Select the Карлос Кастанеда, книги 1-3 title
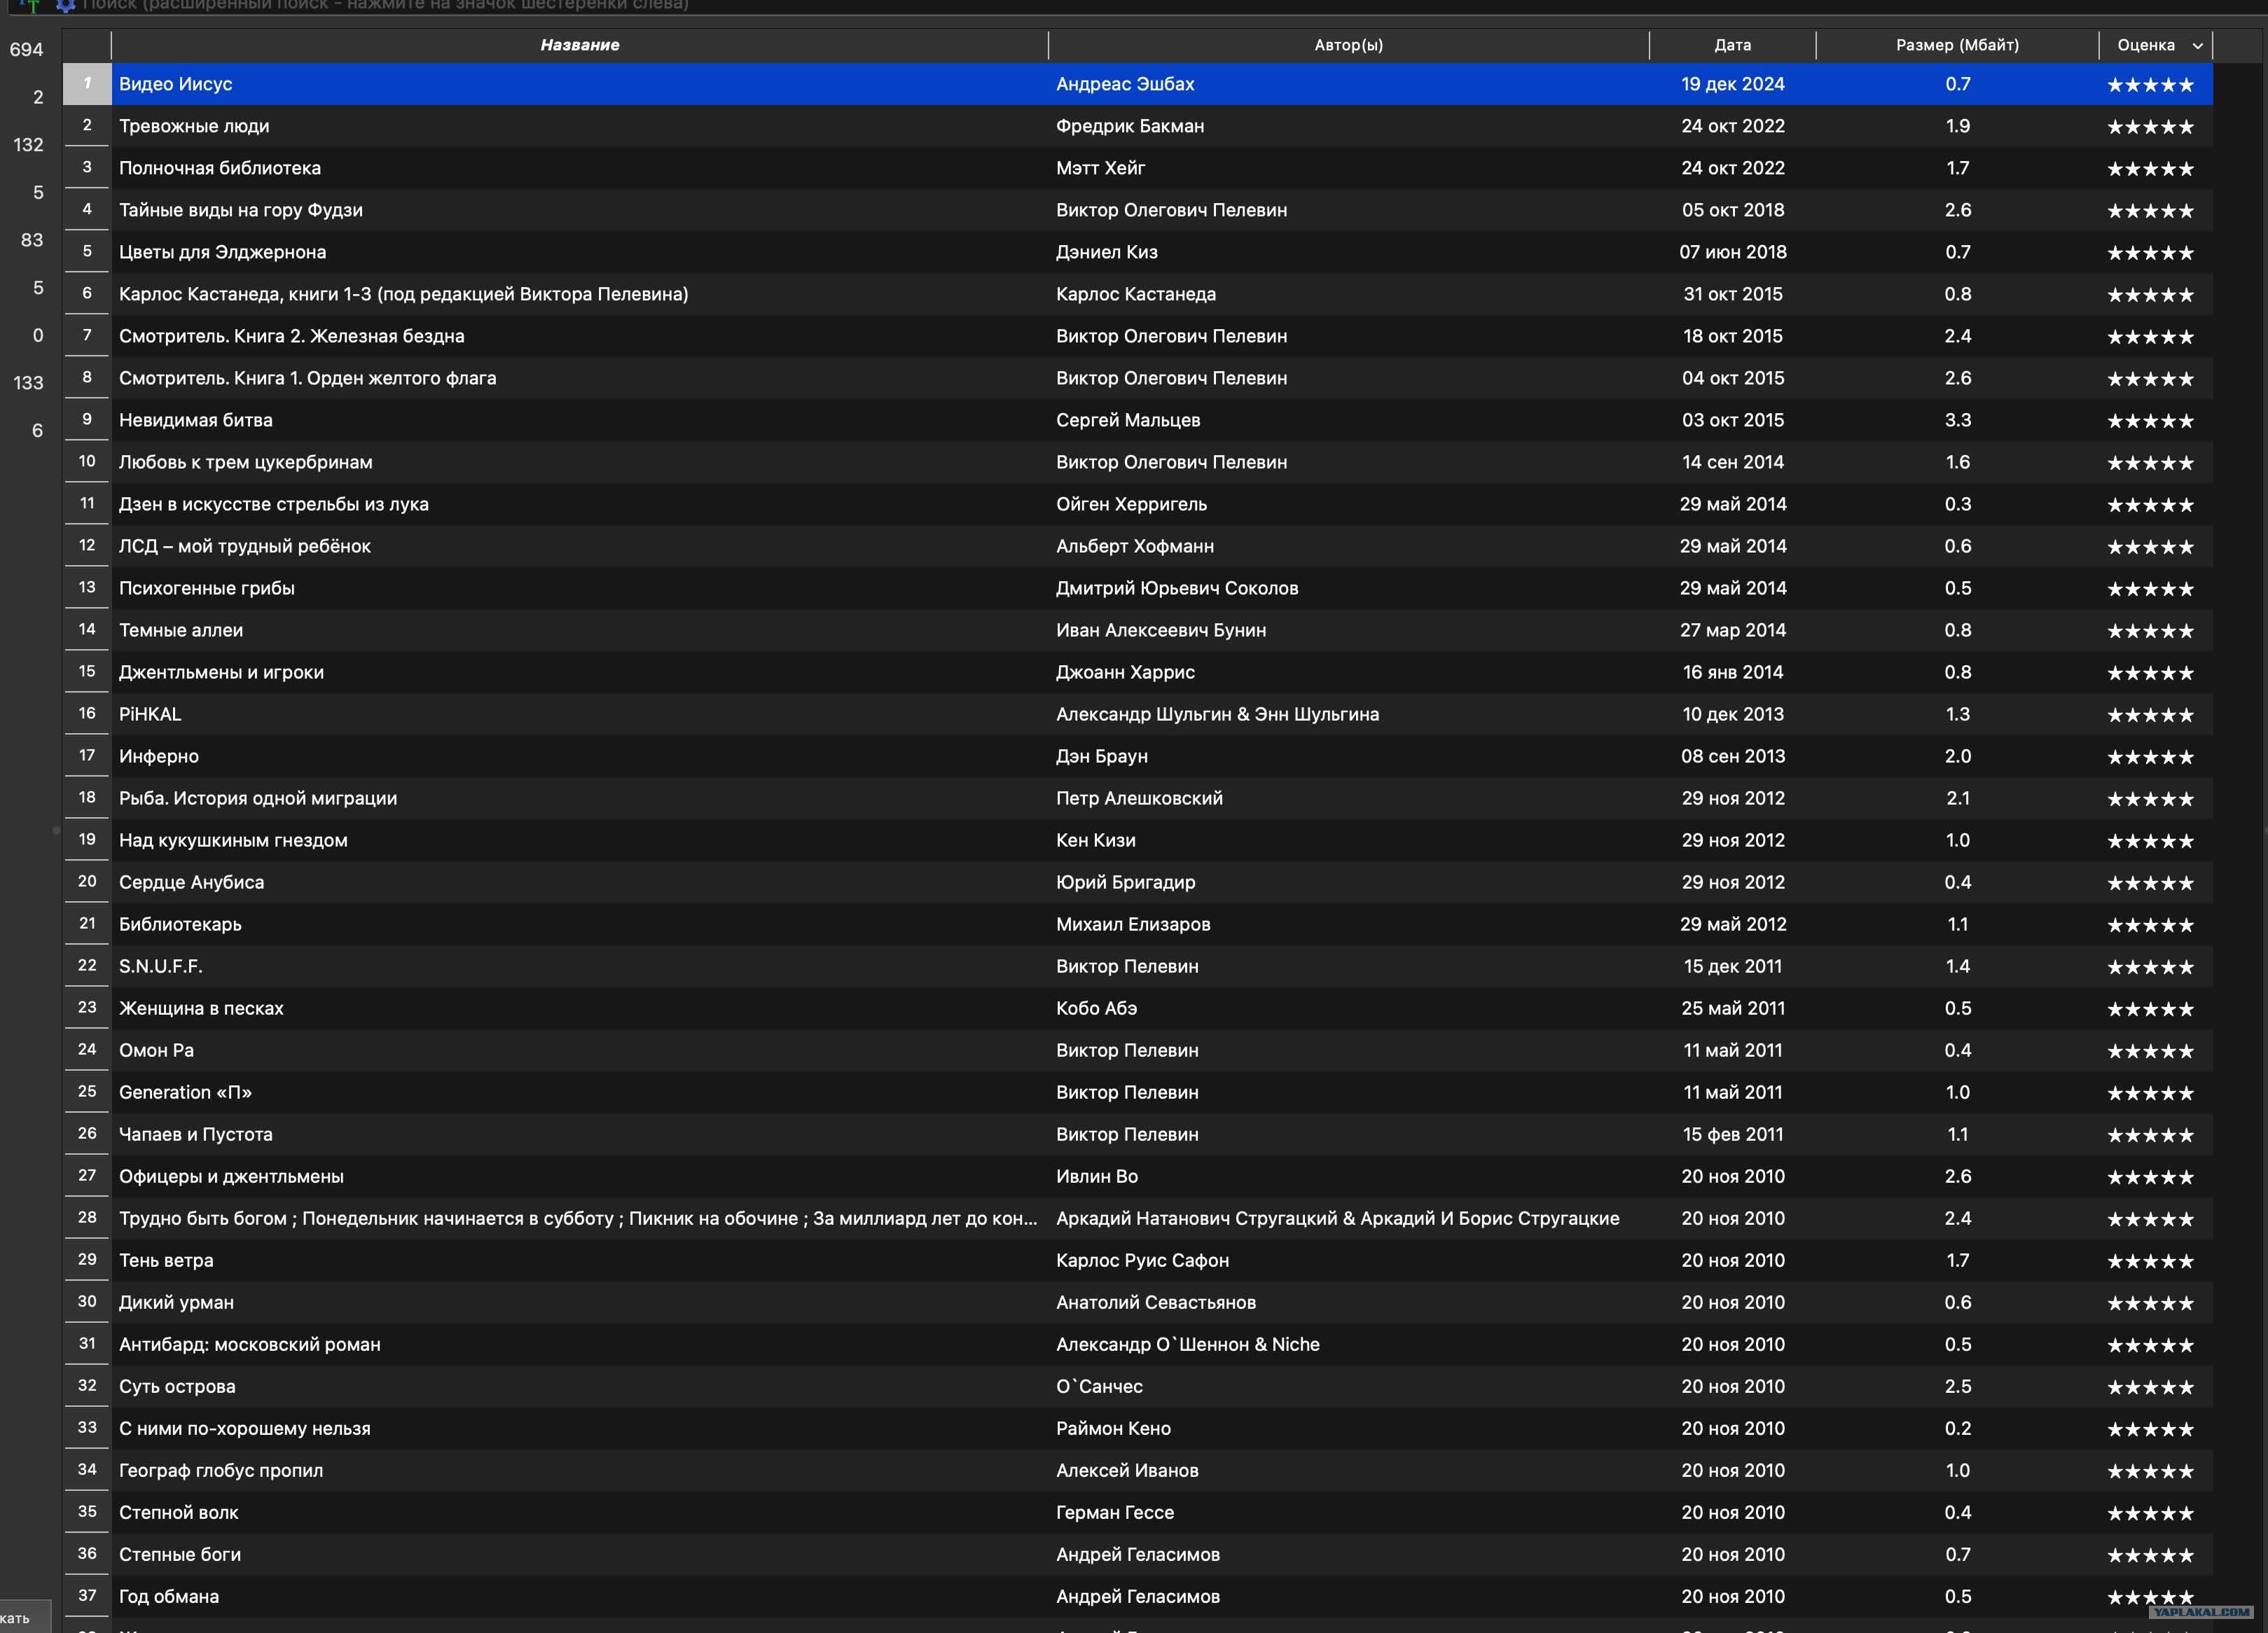The height and width of the screenshot is (1633, 2268). (x=403, y=294)
